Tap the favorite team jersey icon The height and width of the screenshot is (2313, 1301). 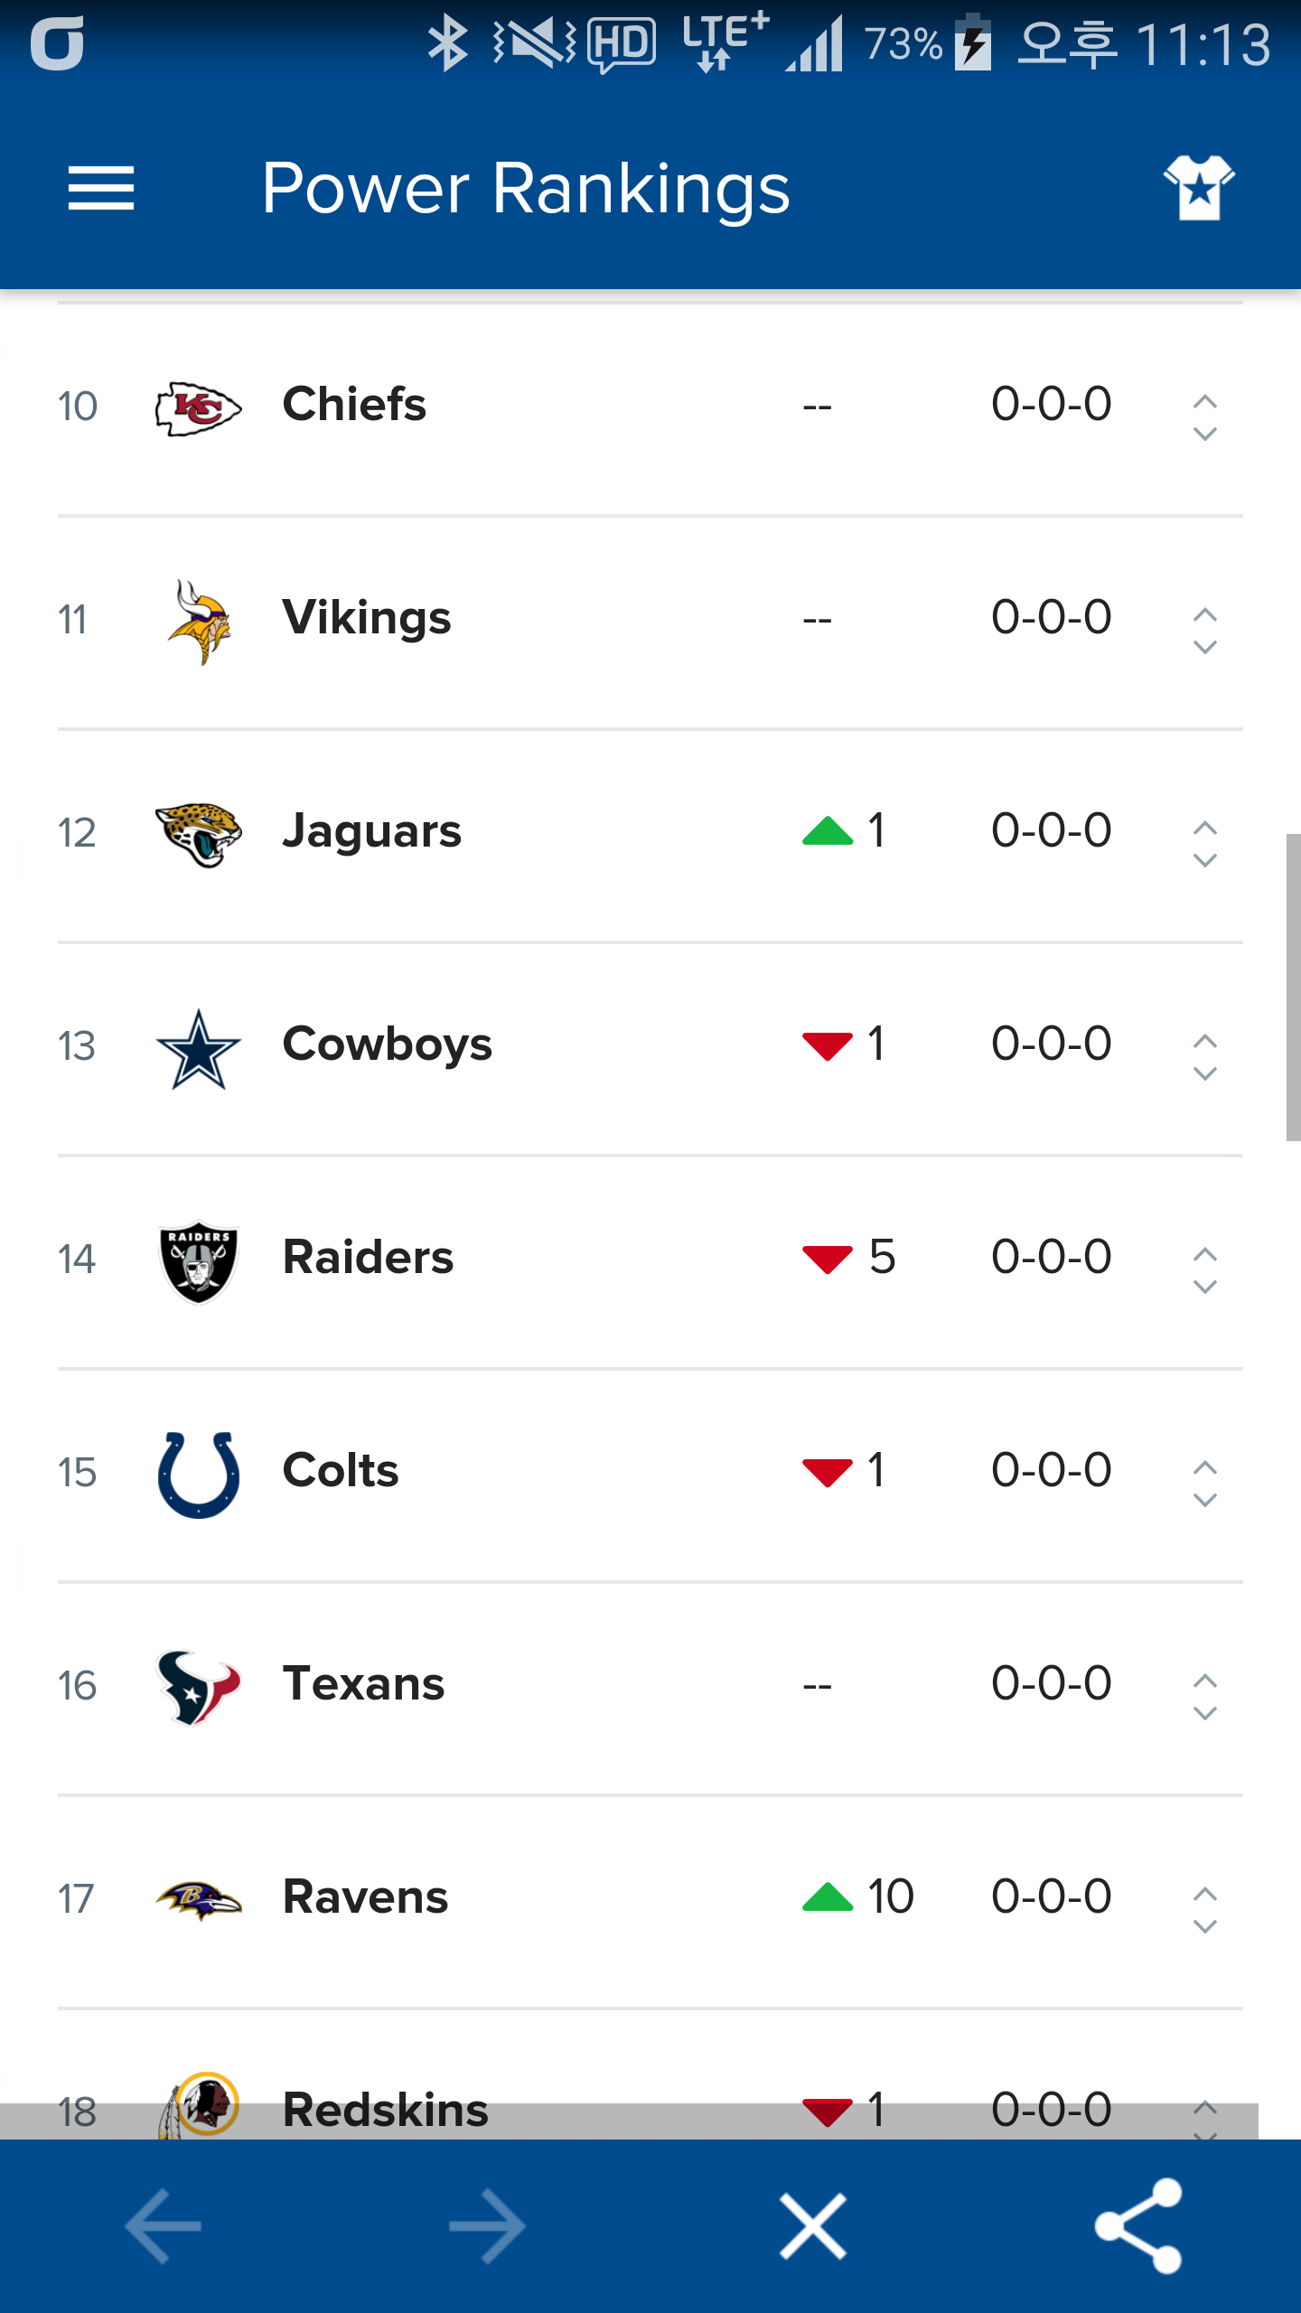(1199, 188)
